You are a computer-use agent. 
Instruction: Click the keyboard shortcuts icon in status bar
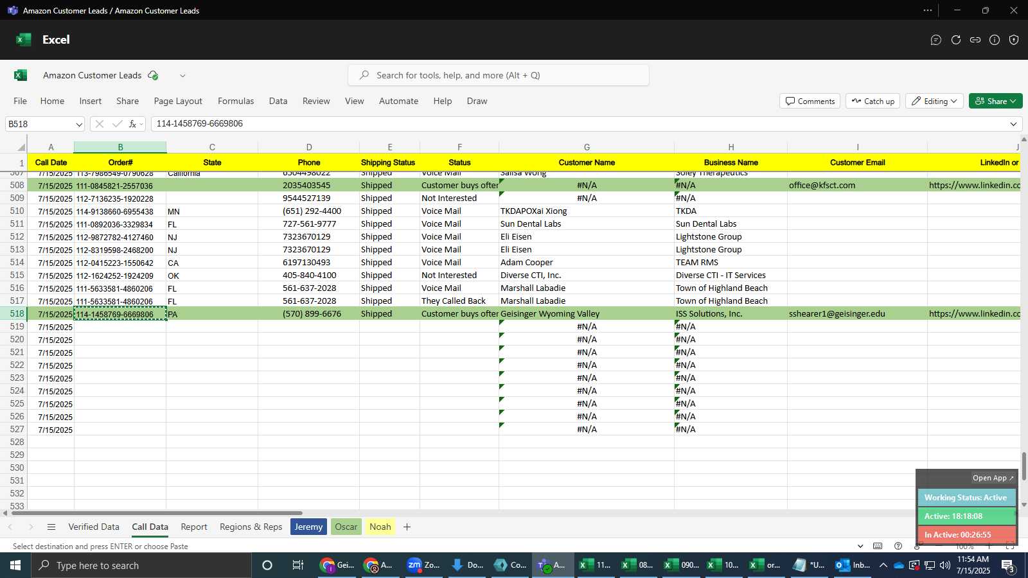click(878, 547)
